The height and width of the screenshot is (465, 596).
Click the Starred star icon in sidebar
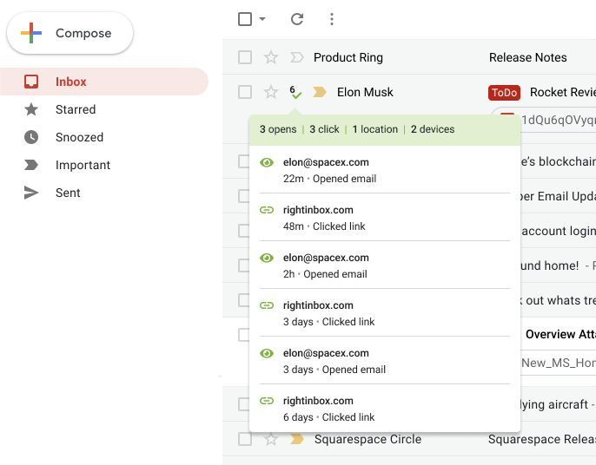[31, 109]
